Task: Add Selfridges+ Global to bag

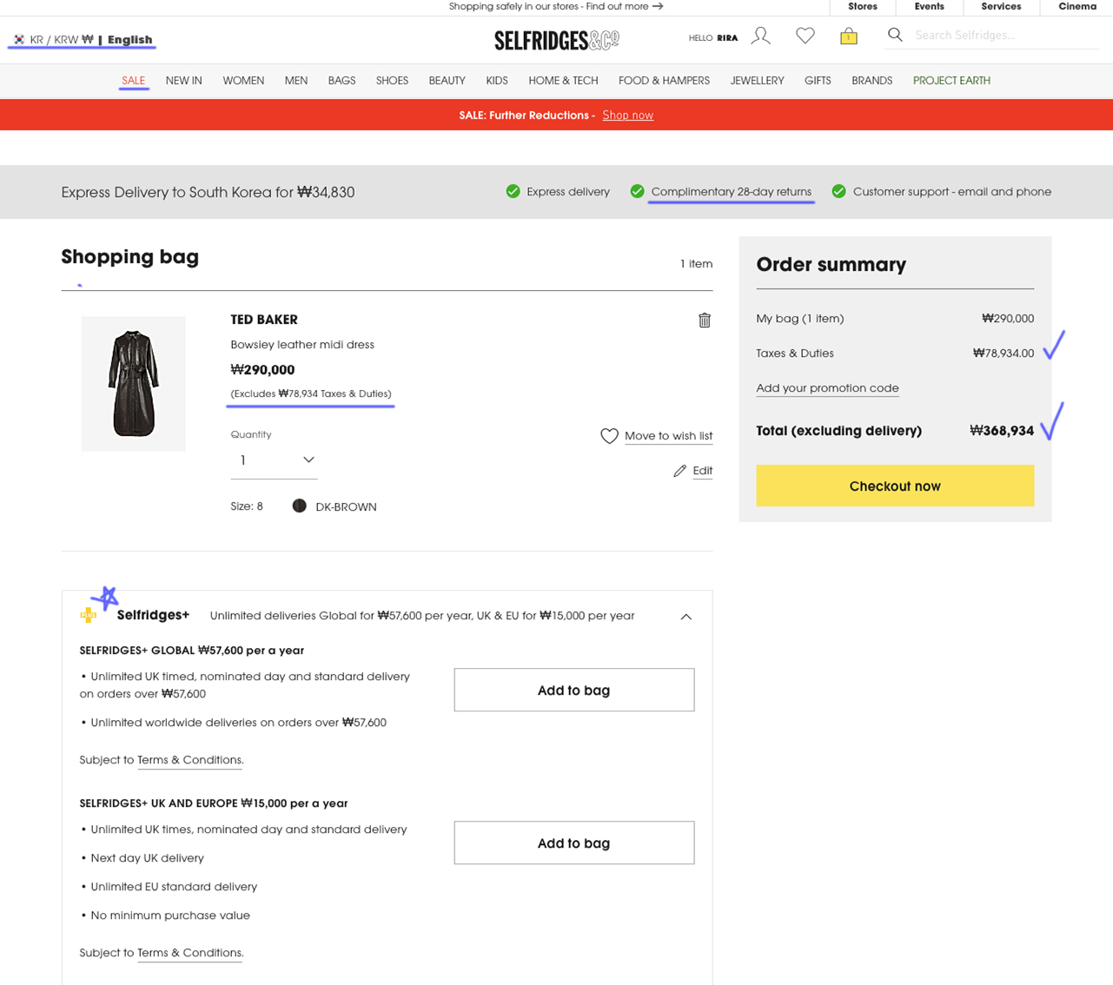Action: [x=574, y=691]
